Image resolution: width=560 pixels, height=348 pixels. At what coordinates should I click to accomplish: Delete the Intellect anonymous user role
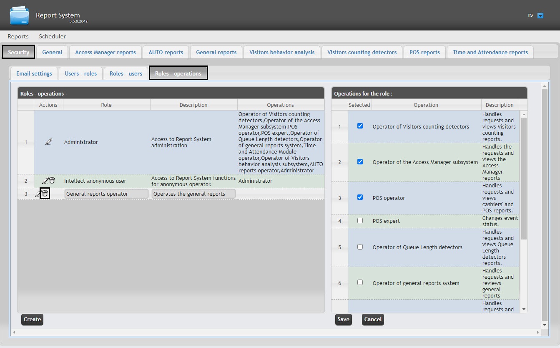point(52,181)
